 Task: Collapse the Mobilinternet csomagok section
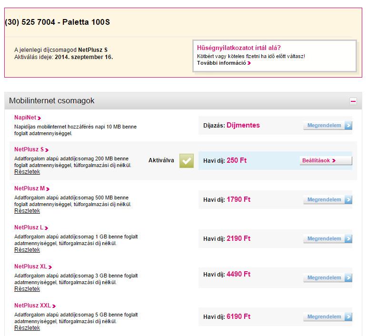(x=353, y=101)
